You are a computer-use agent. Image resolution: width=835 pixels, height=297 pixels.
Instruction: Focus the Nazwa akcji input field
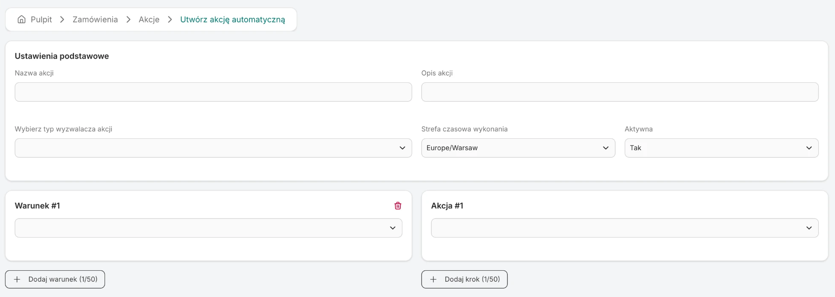point(213,92)
